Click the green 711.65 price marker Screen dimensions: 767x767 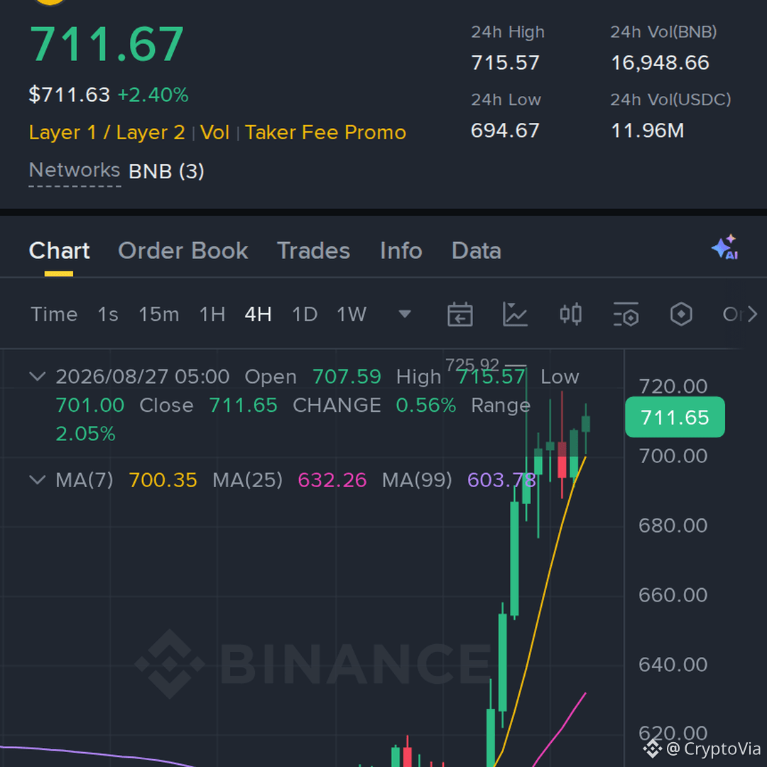[675, 417]
